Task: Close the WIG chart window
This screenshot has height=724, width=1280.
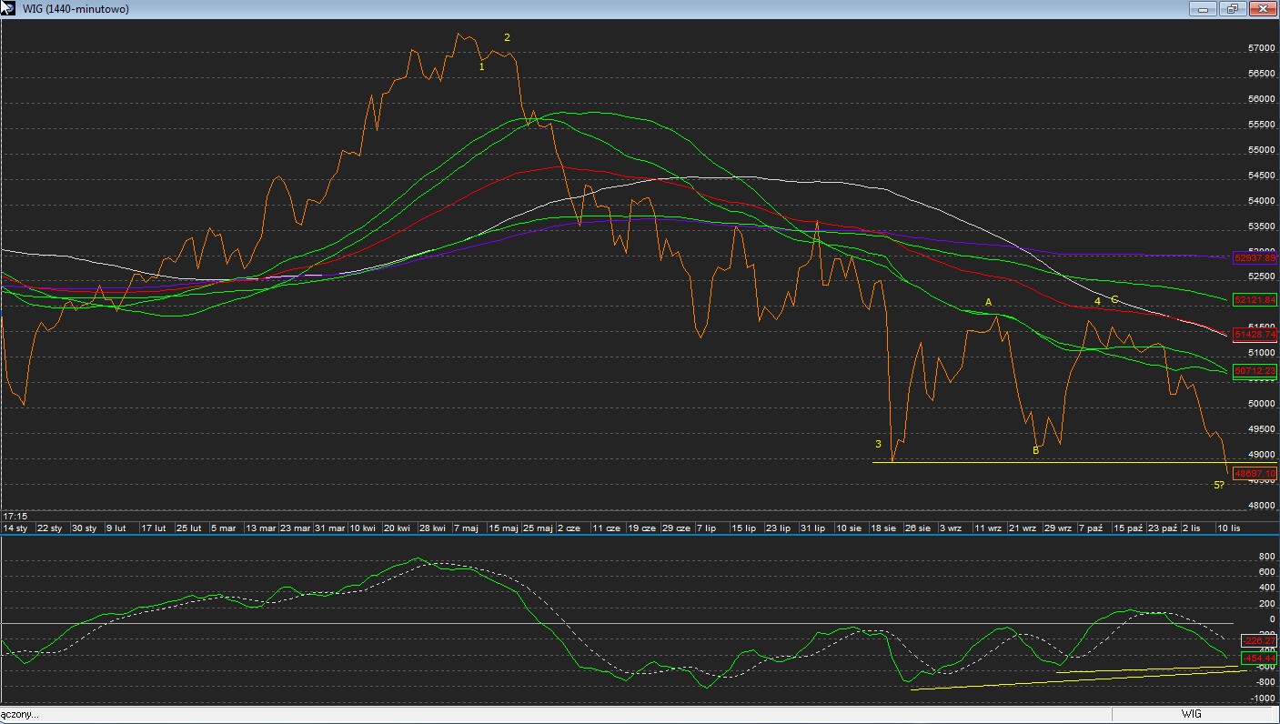Action: [1263, 9]
